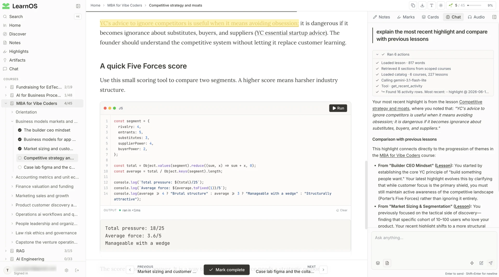This screenshot has height=277, width=499.
Task: Collapse Business models markets section
Action: click(x=12, y=121)
